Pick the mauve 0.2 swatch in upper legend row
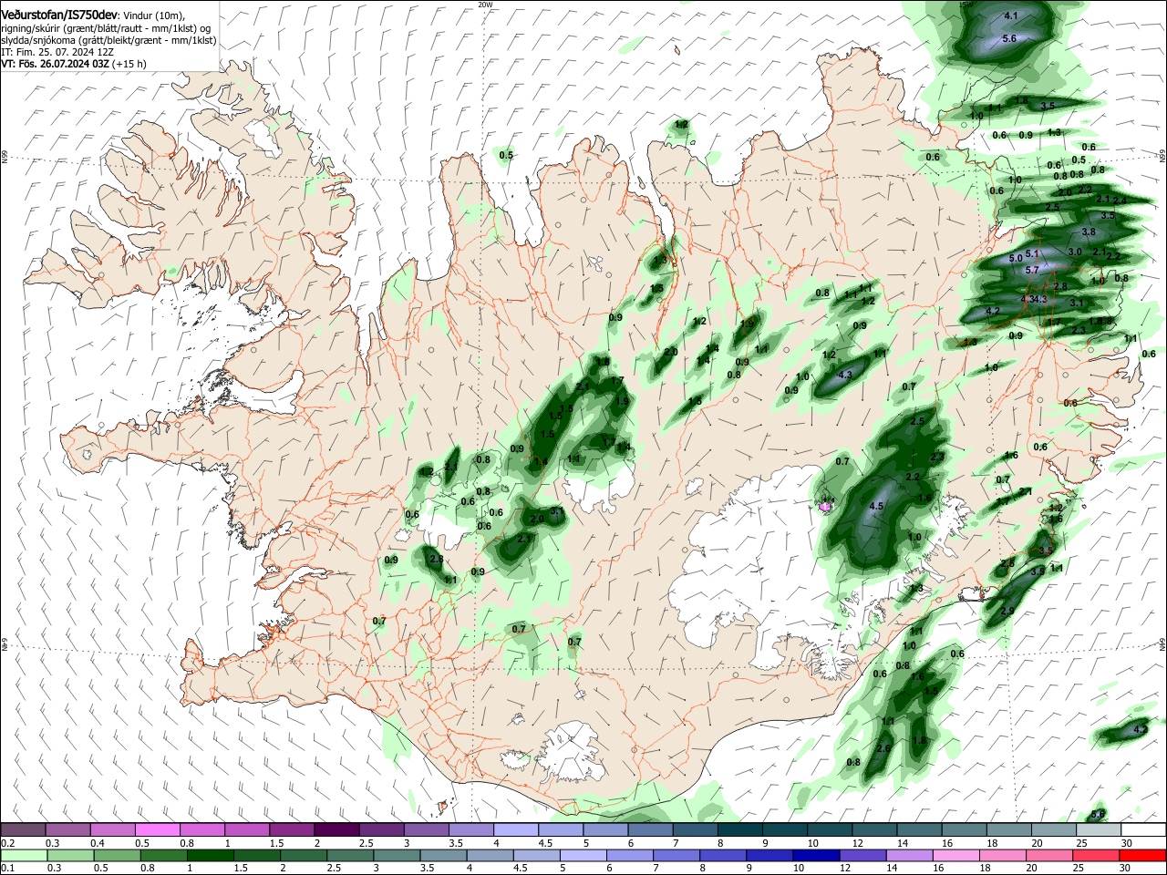Image resolution: width=1167 pixels, height=875 pixels. pyautogui.click(x=24, y=830)
